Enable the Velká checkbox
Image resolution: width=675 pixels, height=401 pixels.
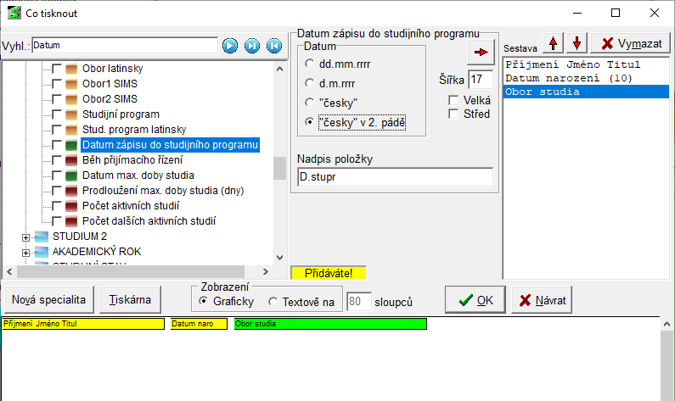pyautogui.click(x=454, y=100)
